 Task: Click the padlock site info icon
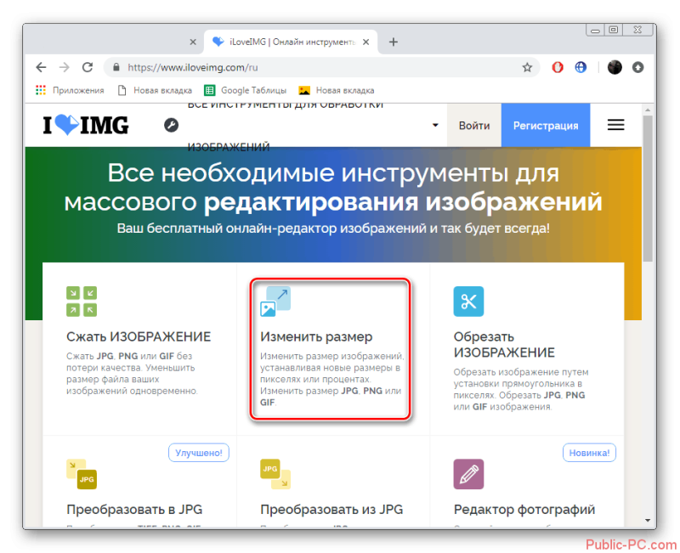pos(116,68)
